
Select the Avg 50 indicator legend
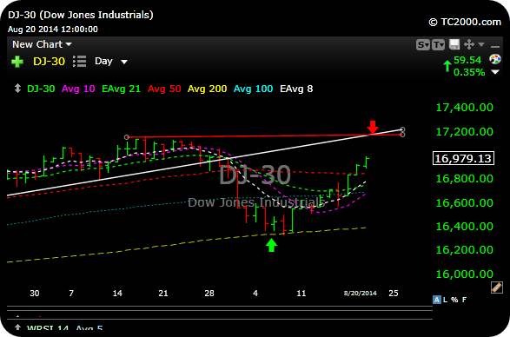pyautogui.click(x=164, y=89)
